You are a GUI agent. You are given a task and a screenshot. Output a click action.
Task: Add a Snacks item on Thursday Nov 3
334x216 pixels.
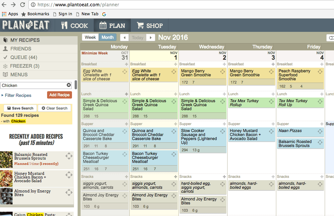(273, 177)
